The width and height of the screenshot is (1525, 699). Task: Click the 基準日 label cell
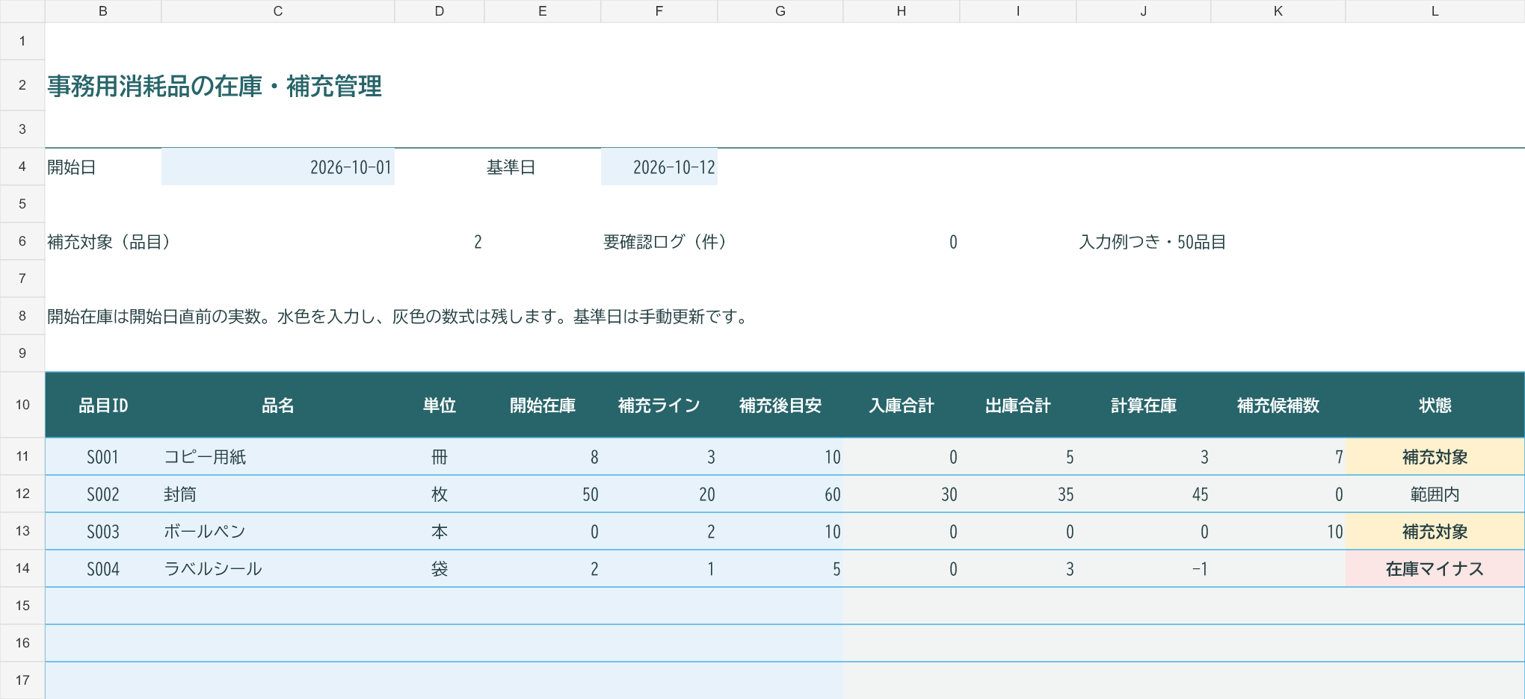pyautogui.click(x=543, y=167)
